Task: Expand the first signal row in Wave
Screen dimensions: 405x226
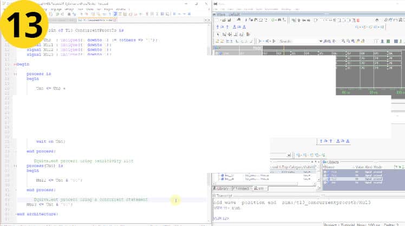Action: [x=217, y=54]
